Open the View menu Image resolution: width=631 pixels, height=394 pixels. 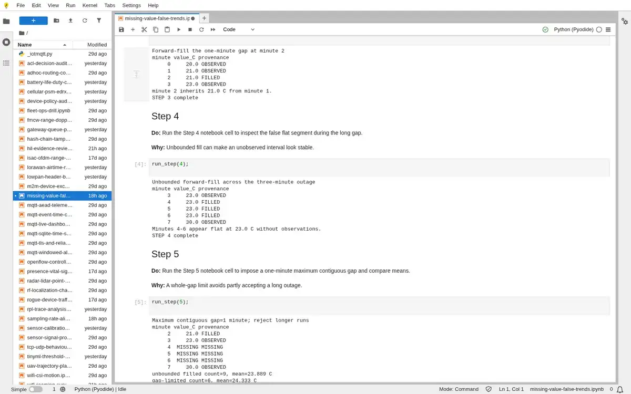tap(53, 5)
